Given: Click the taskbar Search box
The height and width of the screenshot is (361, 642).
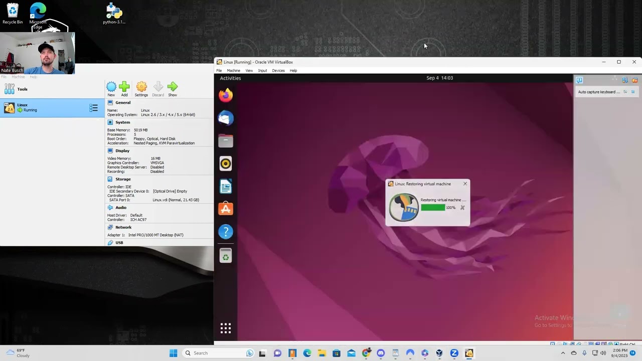Looking at the screenshot, I should point(219,353).
